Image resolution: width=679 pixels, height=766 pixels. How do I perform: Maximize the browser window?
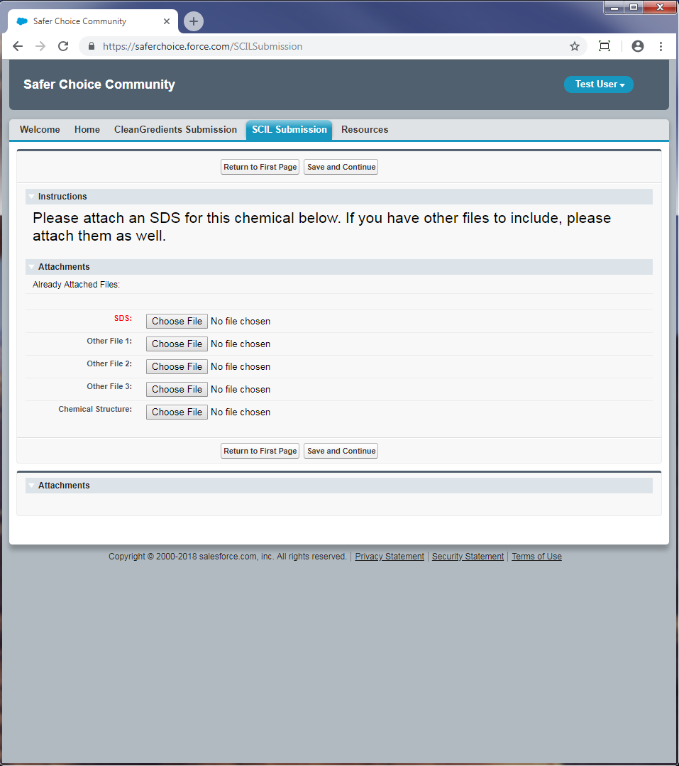(633, 7)
